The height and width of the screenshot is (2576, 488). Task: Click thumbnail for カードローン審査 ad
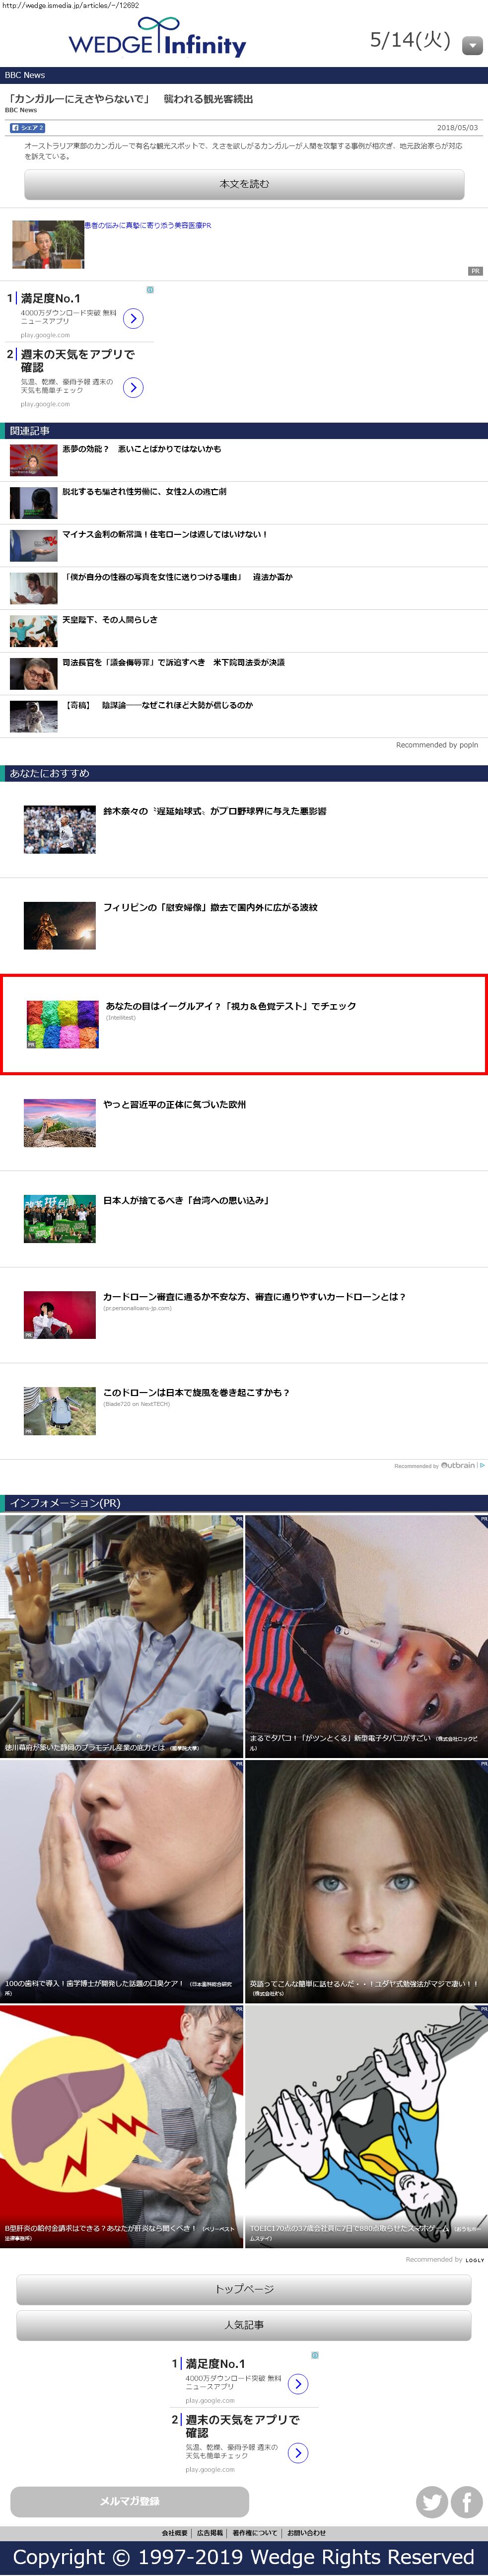point(60,1314)
